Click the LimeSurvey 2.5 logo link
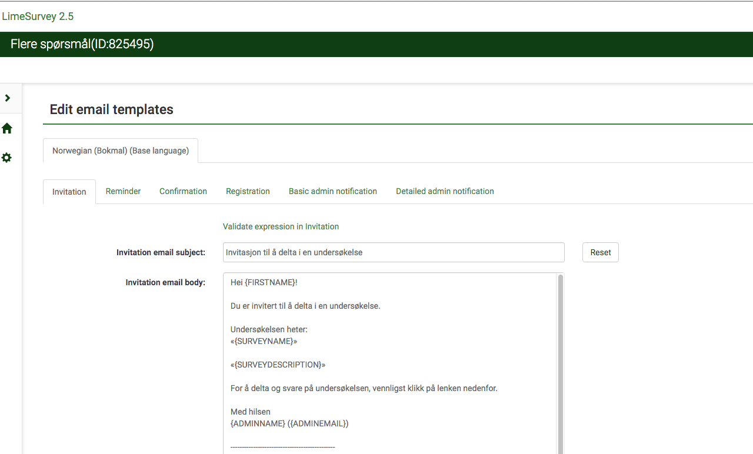This screenshot has height=454, width=753. pyautogui.click(x=38, y=16)
